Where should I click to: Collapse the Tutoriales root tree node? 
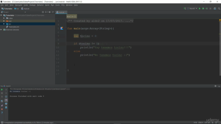coord(1,15)
